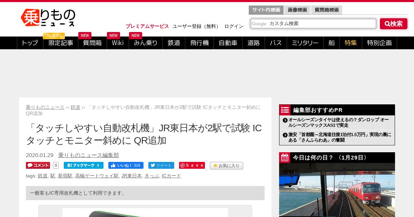Open the 質問箱 menu item
414x217 pixels.
coord(92,43)
